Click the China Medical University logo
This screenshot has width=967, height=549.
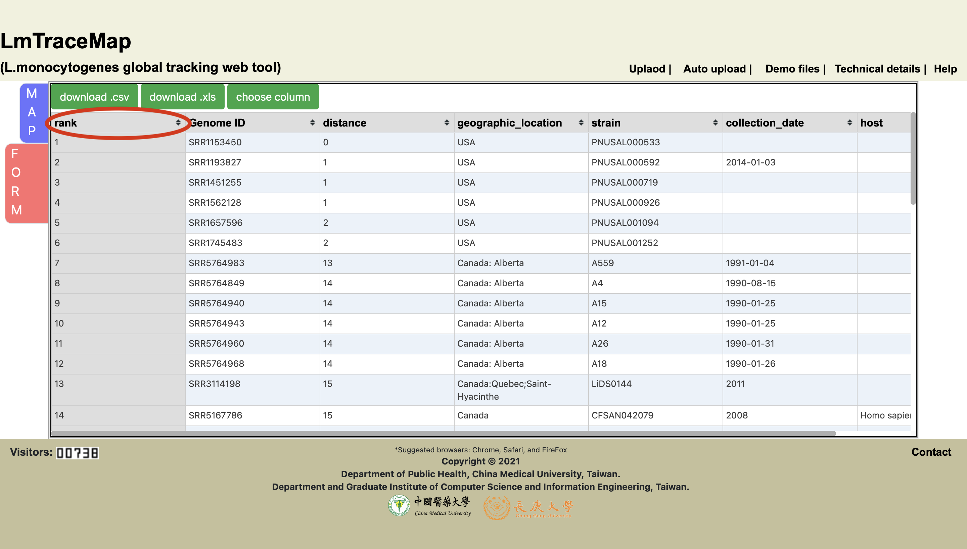coord(429,506)
